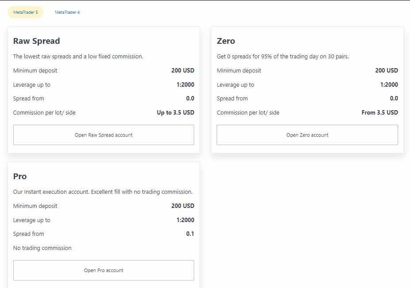Switch to the MetaTrader 4 tab
The image size is (410, 288).
click(67, 12)
